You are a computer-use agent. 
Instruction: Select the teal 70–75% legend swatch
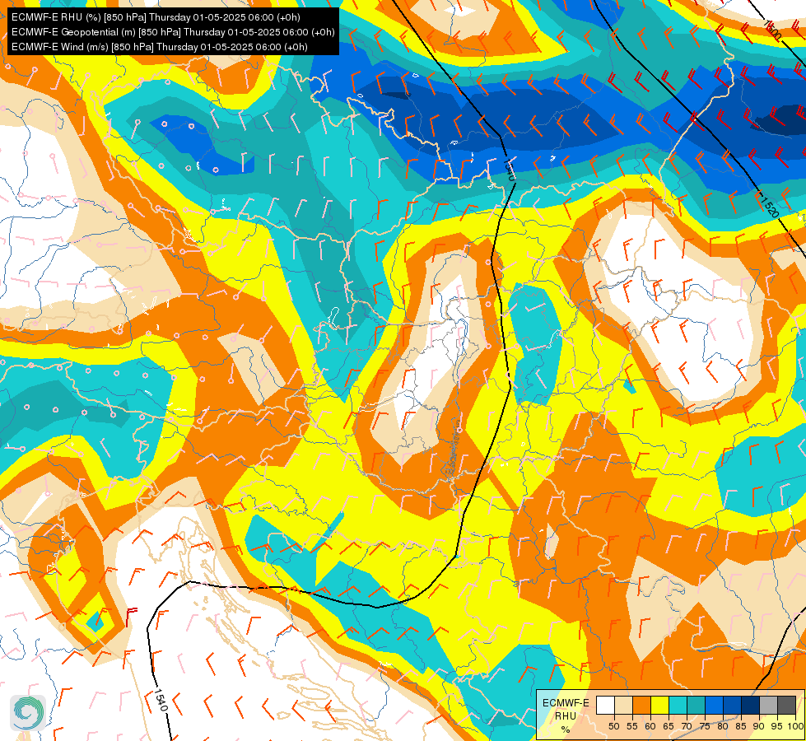pyautogui.click(x=696, y=705)
